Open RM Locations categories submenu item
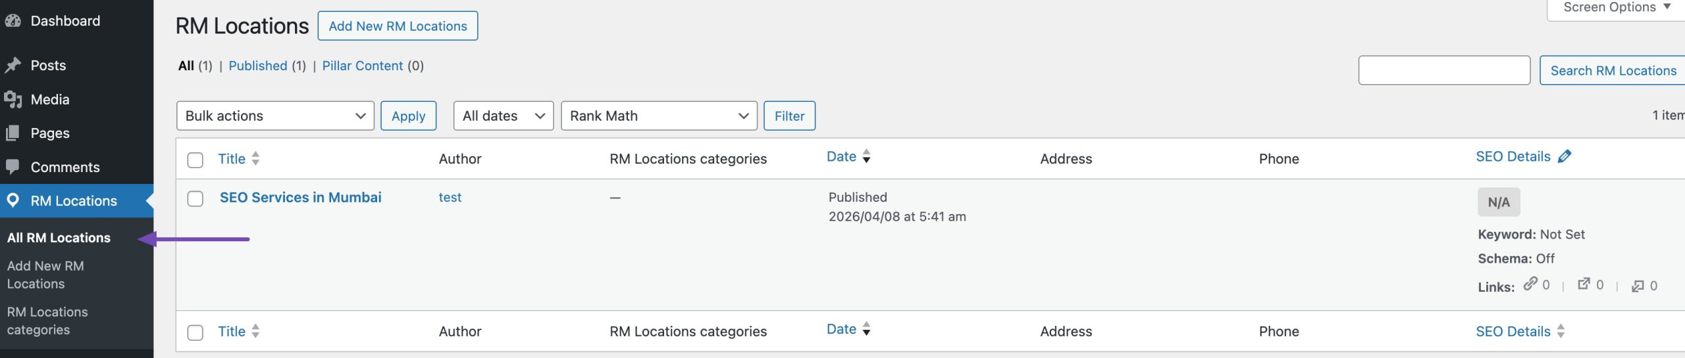Screen dimensions: 1685x358 [47, 321]
